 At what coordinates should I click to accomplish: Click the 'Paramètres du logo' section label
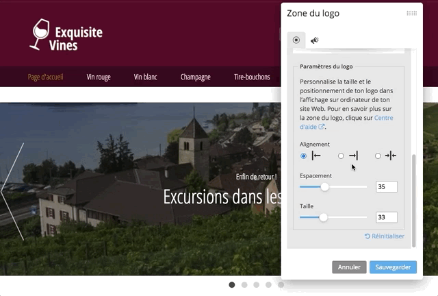(326, 66)
